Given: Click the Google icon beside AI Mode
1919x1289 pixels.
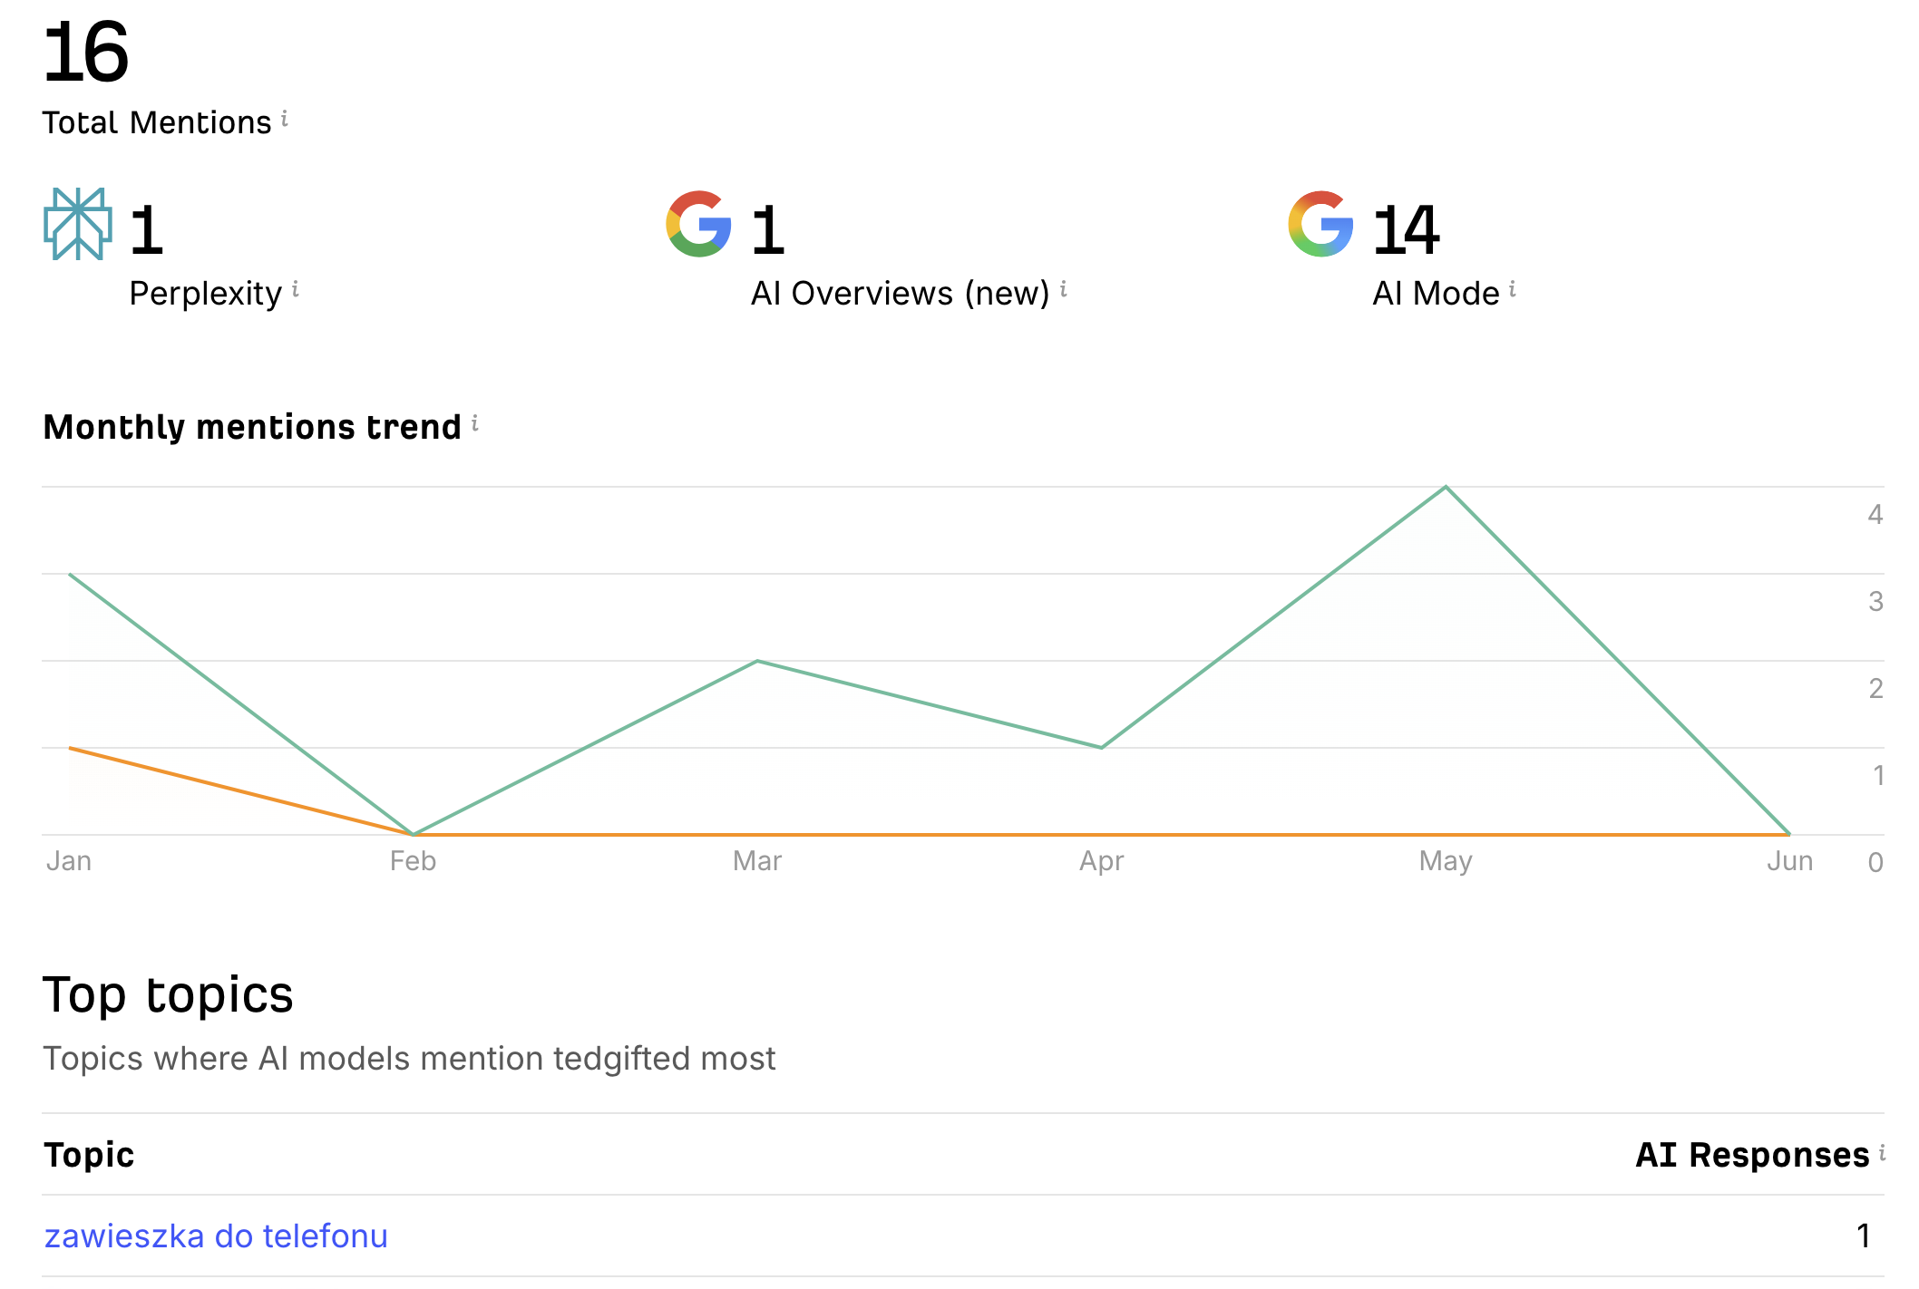Looking at the screenshot, I should pyautogui.click(x=1321, y=224).
